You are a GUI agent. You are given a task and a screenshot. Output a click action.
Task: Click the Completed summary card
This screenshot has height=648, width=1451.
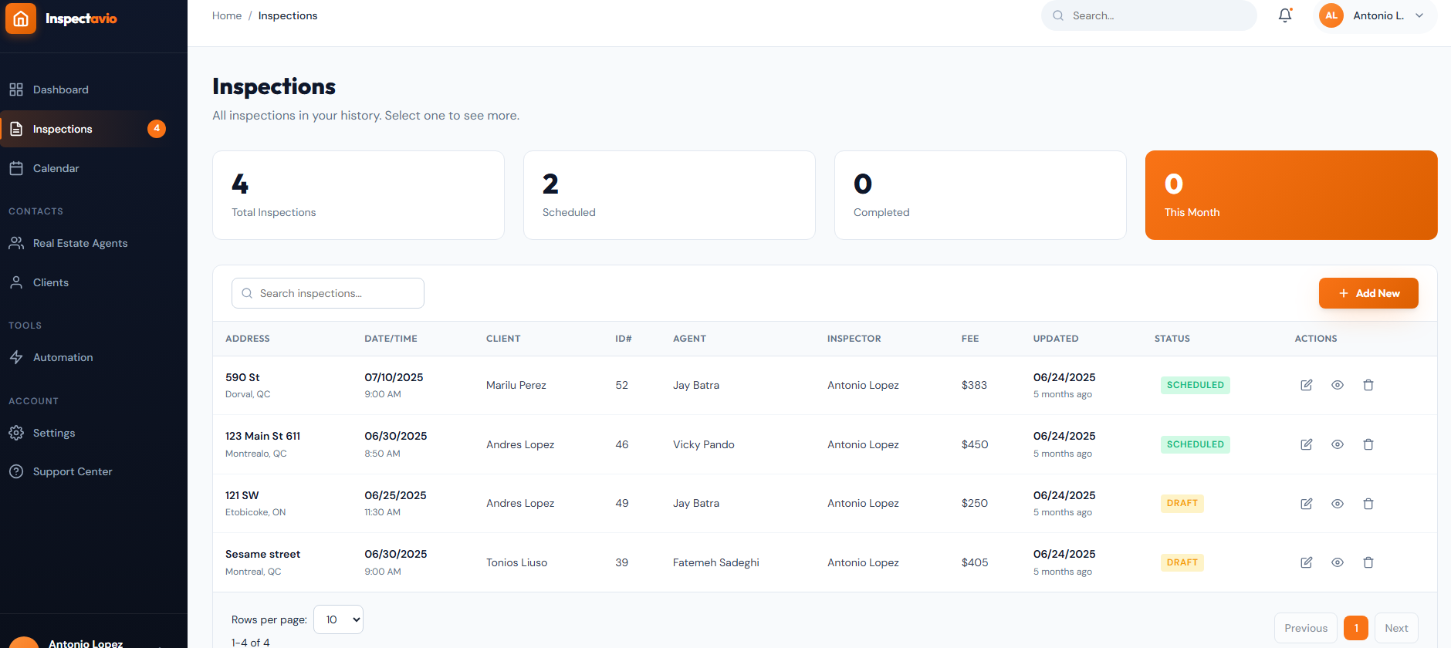[x=980, y=195]
